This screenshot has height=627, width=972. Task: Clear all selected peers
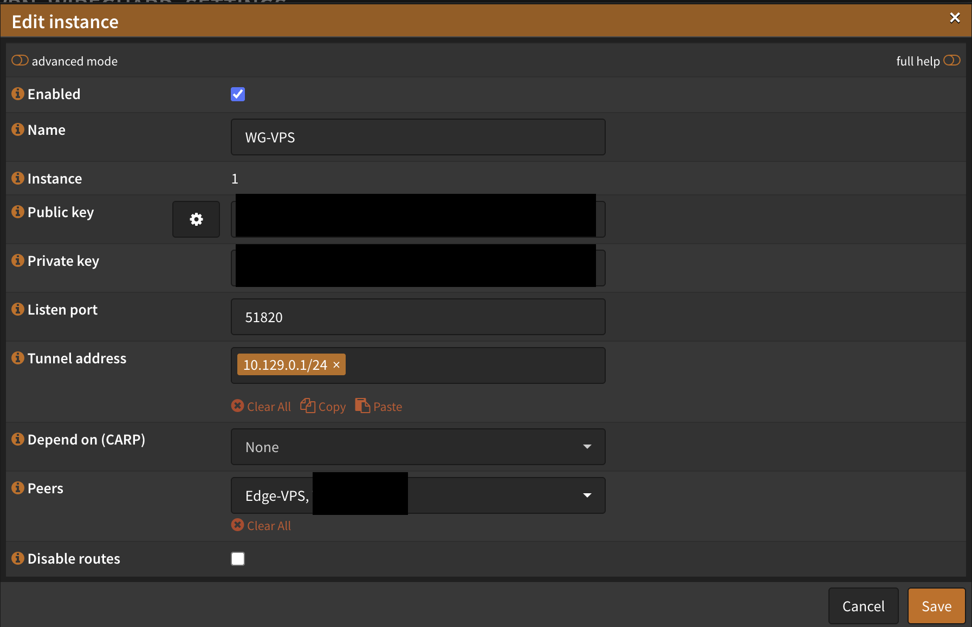pyautogui.click(x=261, y=525)
